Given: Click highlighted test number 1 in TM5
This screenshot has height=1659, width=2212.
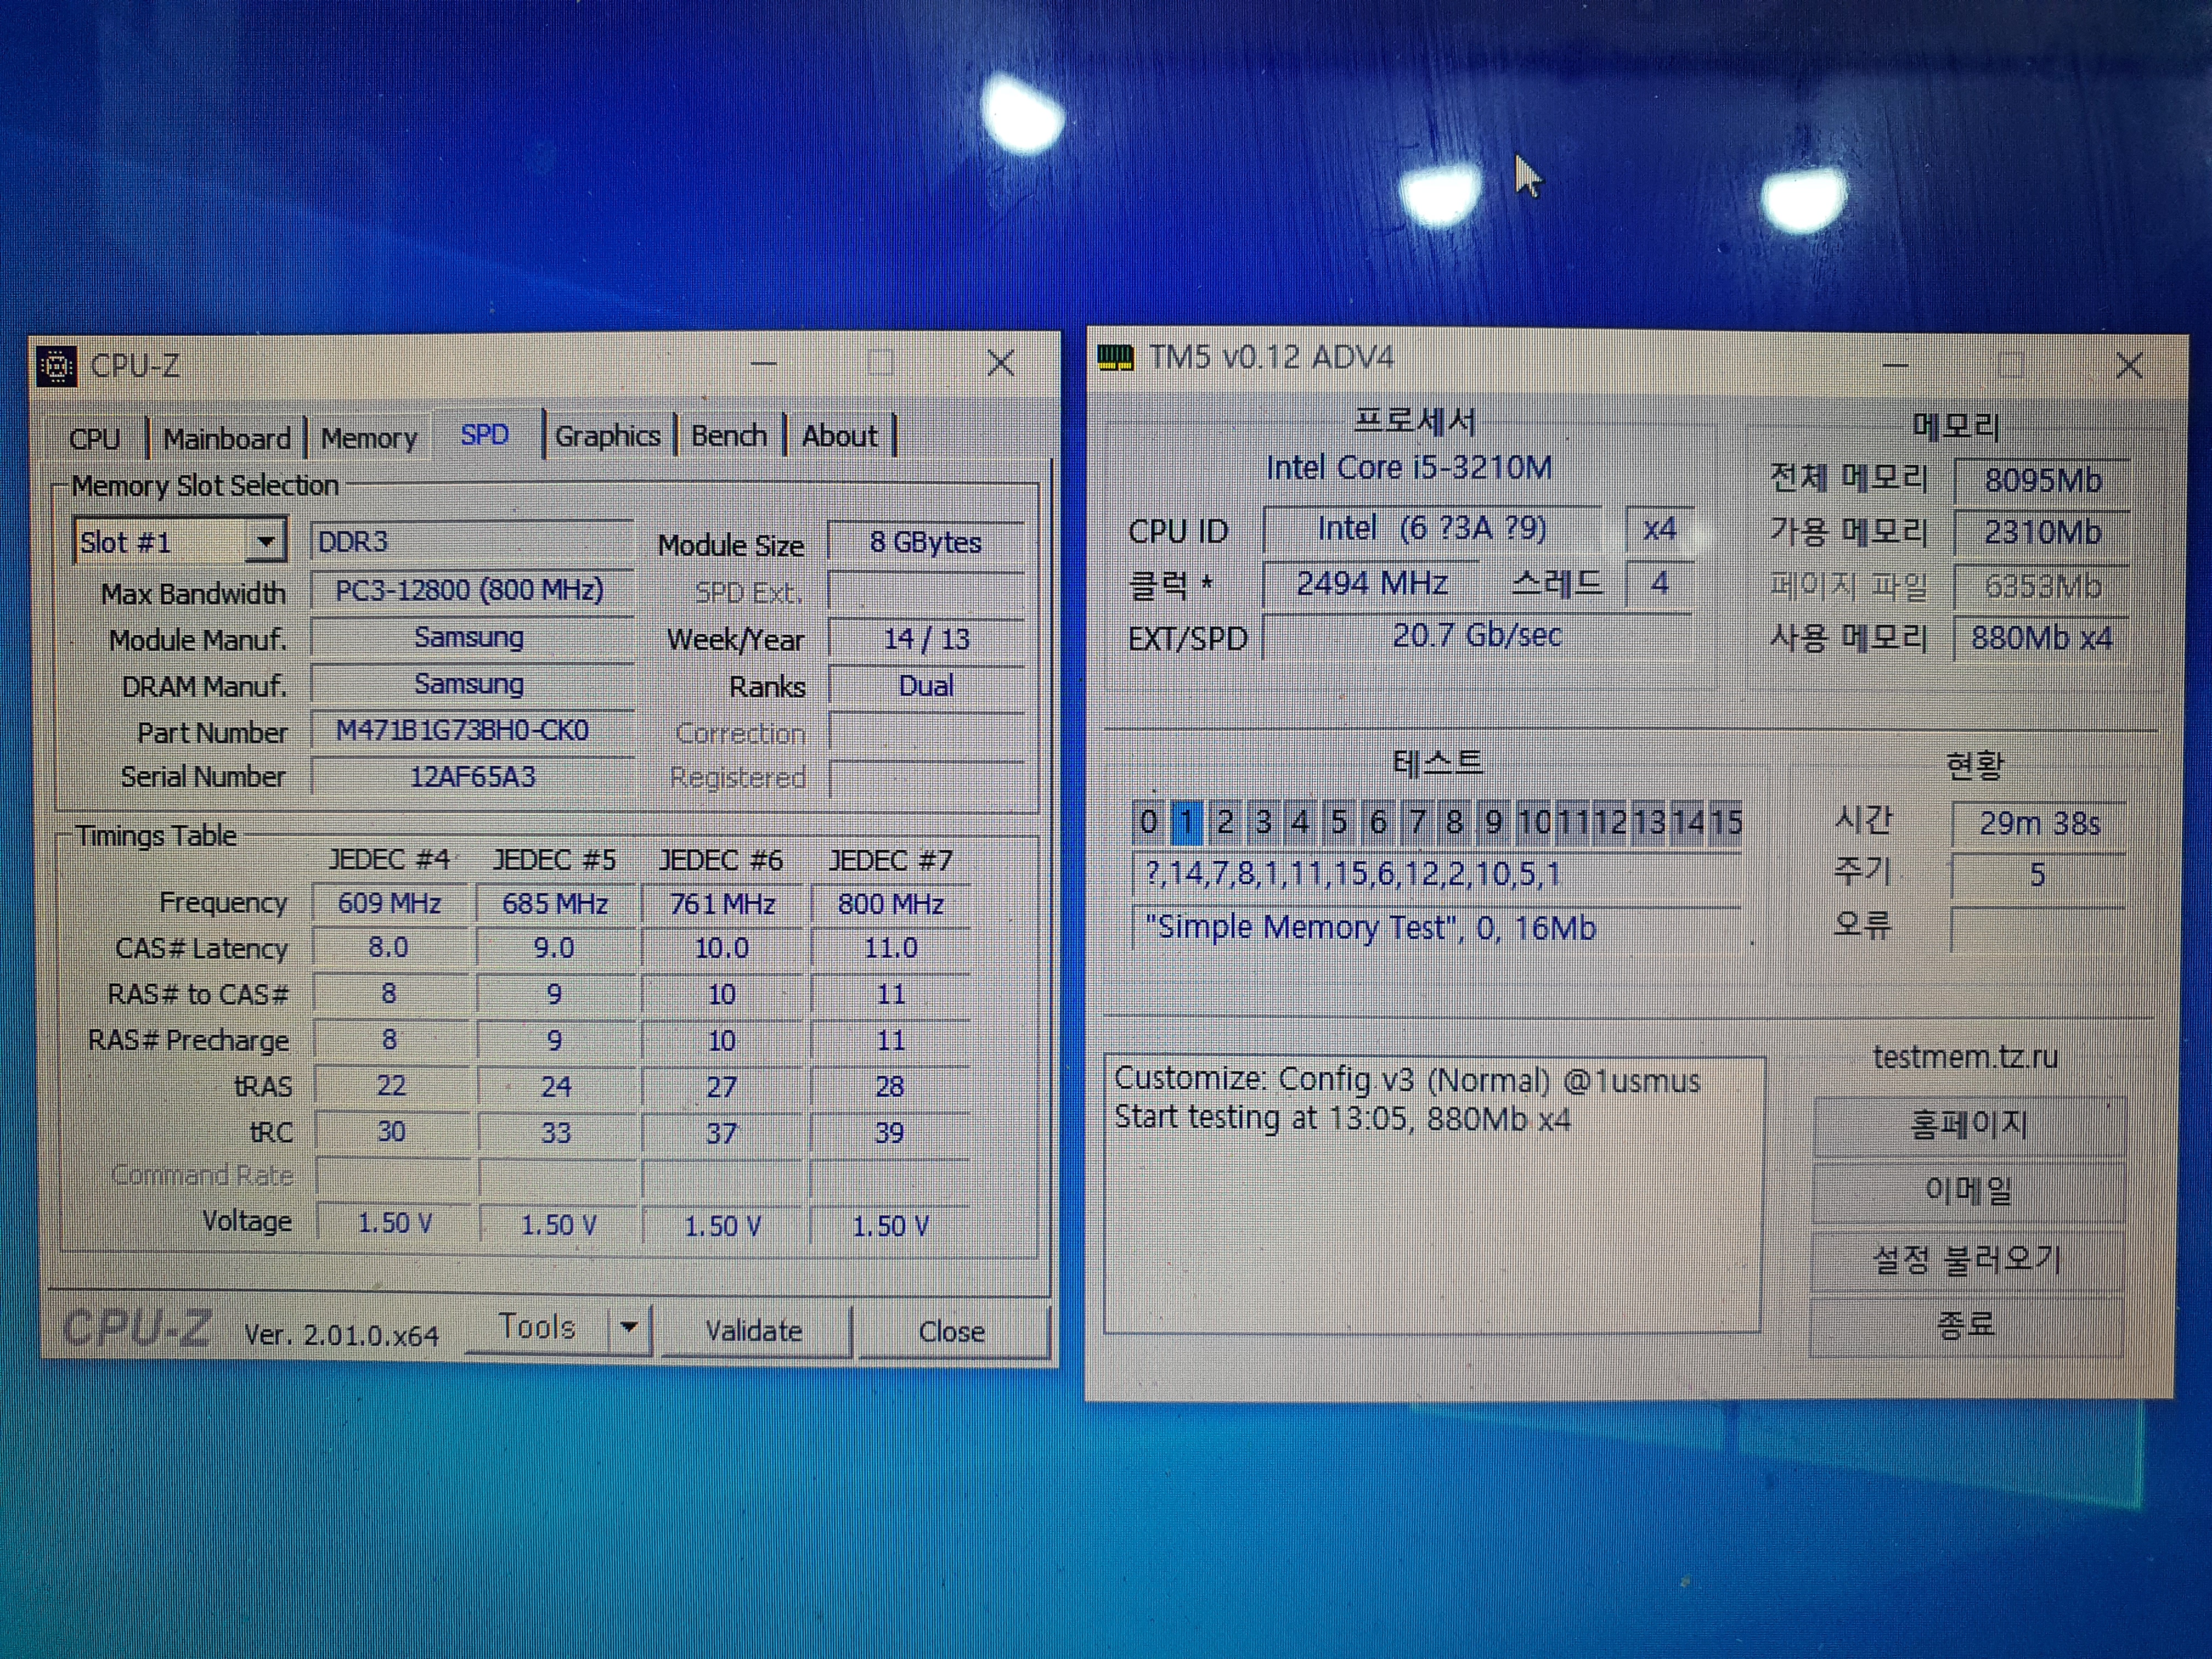Looking at the screenshot, I should tap(1186, 822).
